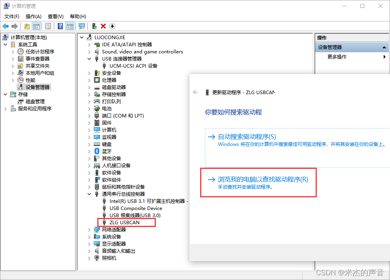This screenshot has width=390, height=280.
Task: Open the 操作(A) menu
Action: tap(33, 16)
